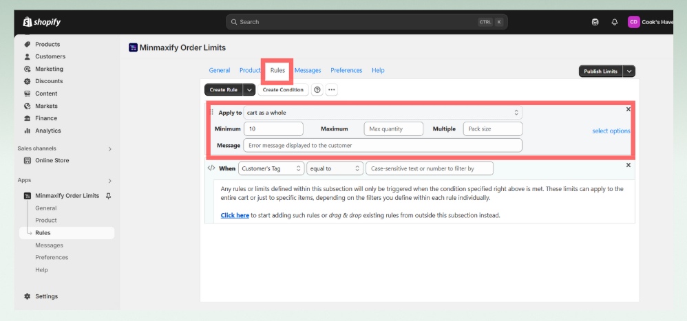Image resolution: width=687 pixels, height=321 pixels.
Task: Click the Customers person icon
Action: tap(27, 56)
